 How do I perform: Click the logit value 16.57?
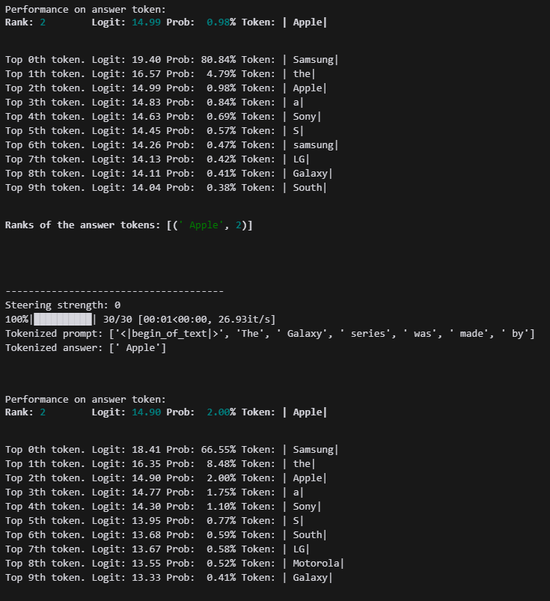[147, 73]
